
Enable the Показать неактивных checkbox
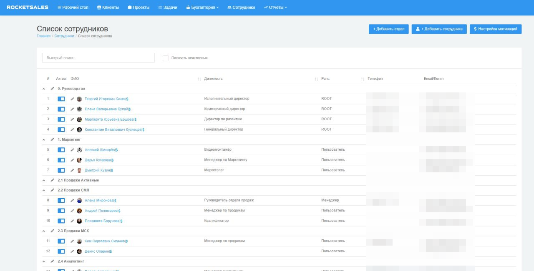[166, 58]
